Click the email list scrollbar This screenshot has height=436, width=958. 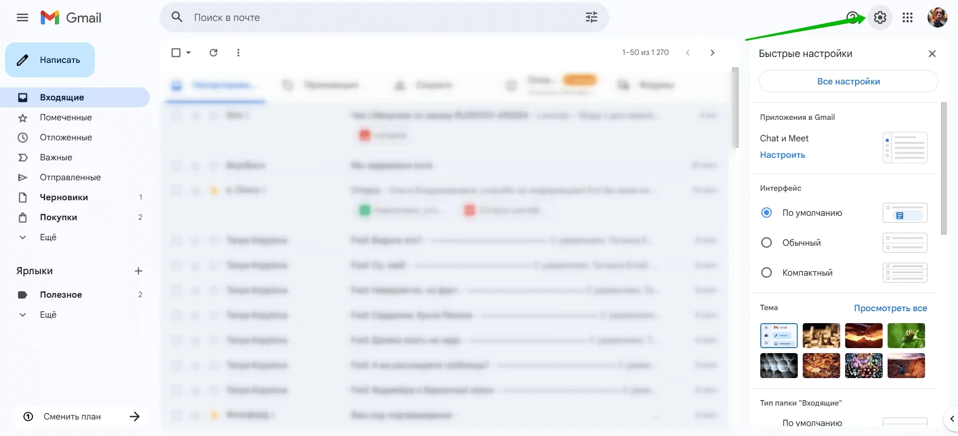point(735,108)
